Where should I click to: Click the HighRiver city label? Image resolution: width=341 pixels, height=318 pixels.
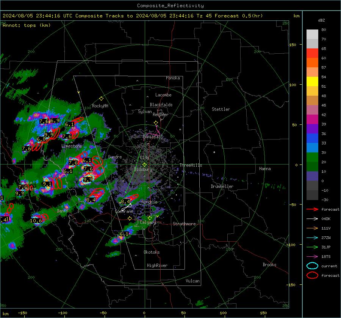coord(157,265)
